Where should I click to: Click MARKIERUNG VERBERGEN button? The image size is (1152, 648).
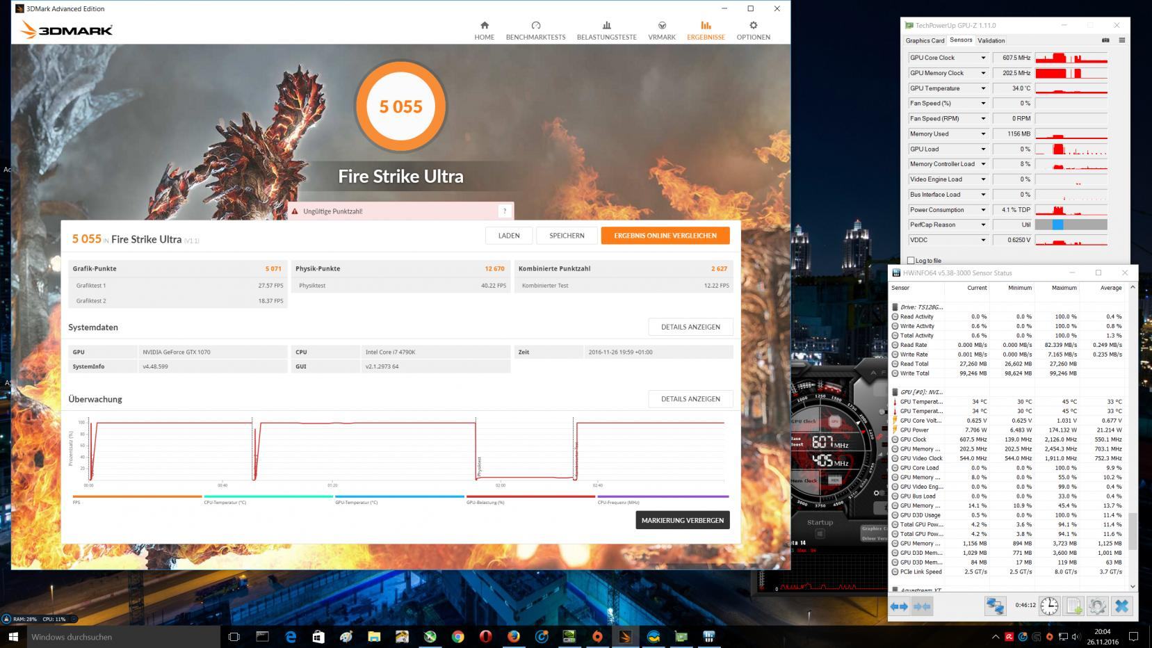[x=683, y=520]
